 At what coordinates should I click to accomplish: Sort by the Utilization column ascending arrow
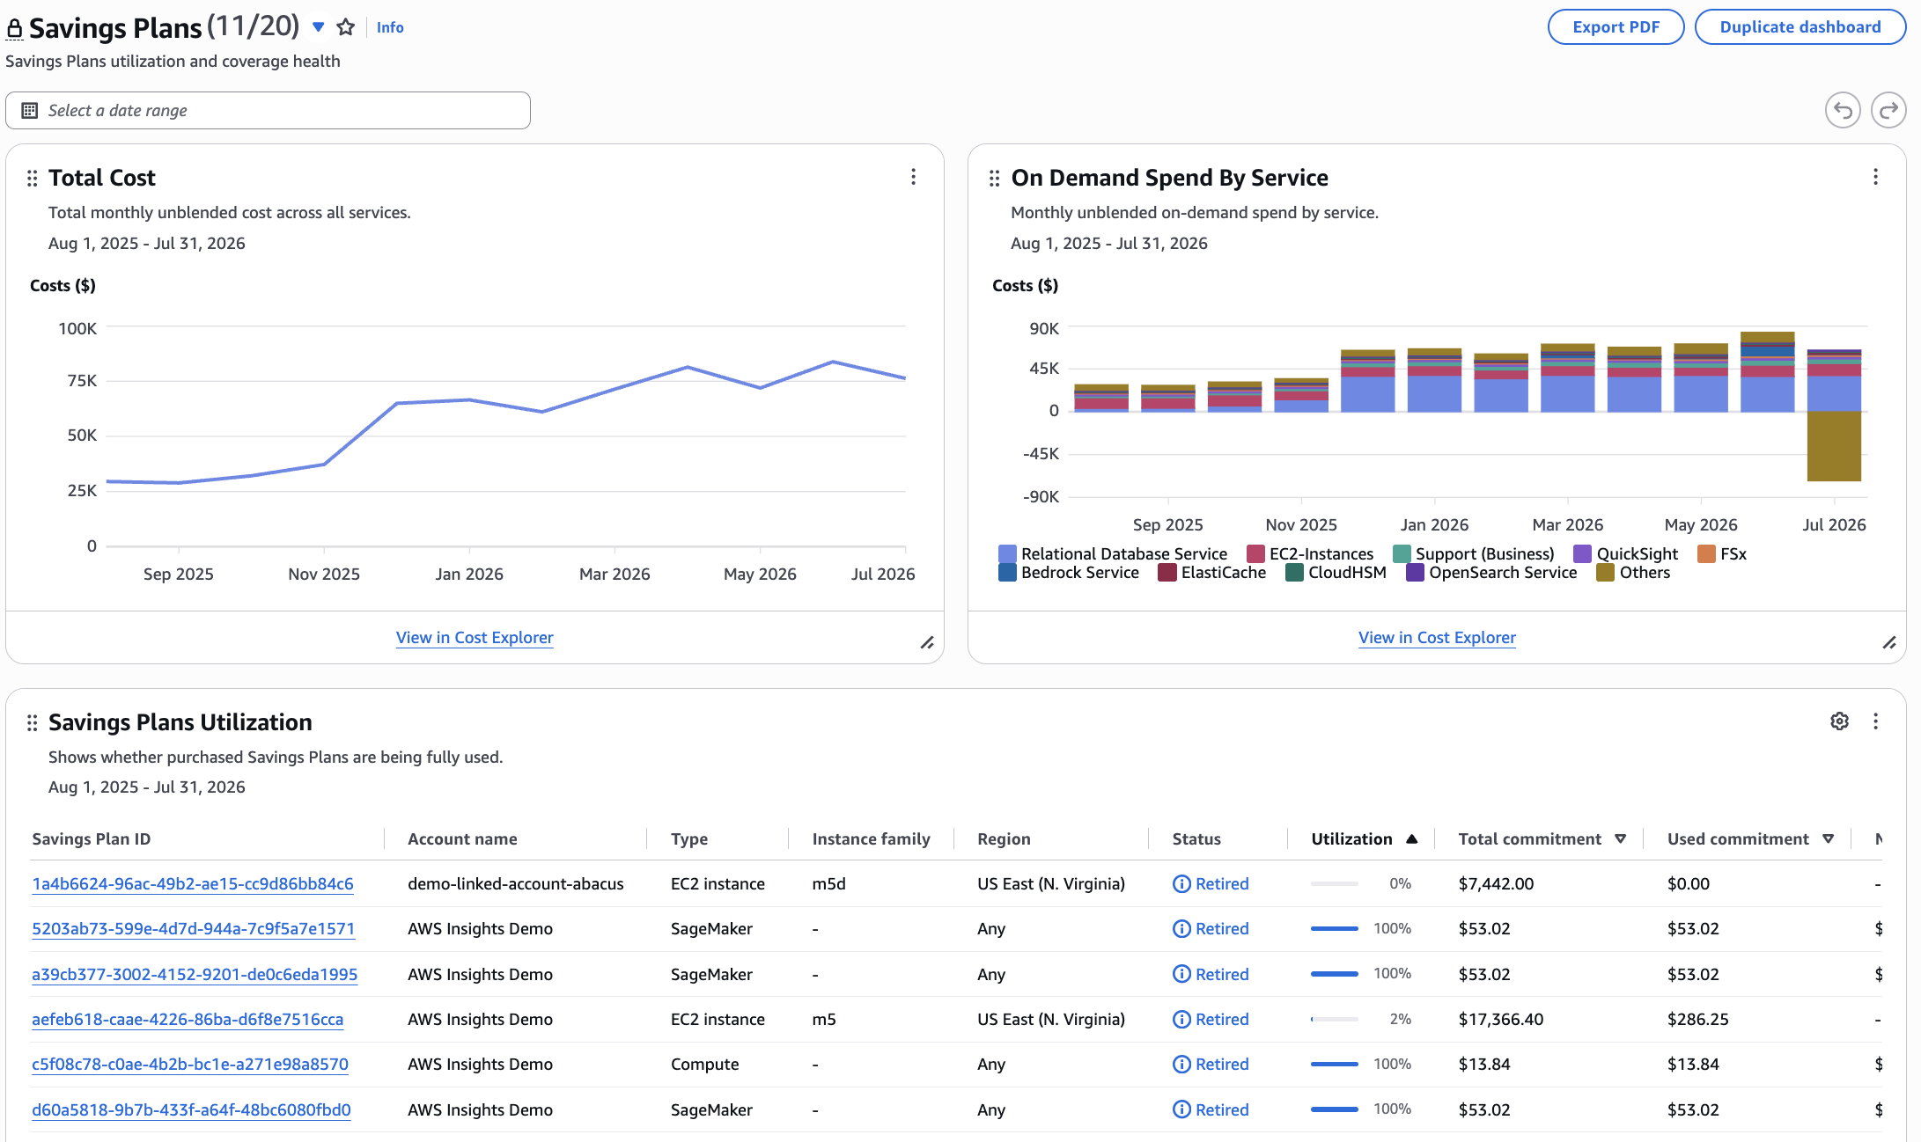tap(1411, 838)
